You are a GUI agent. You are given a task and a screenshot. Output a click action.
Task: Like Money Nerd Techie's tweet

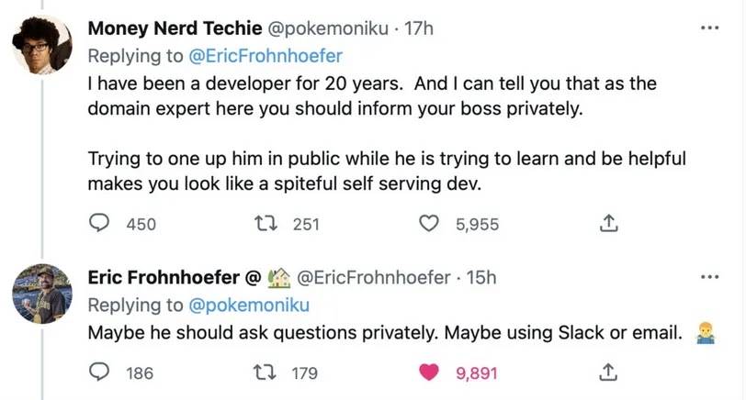pos(431,223)
